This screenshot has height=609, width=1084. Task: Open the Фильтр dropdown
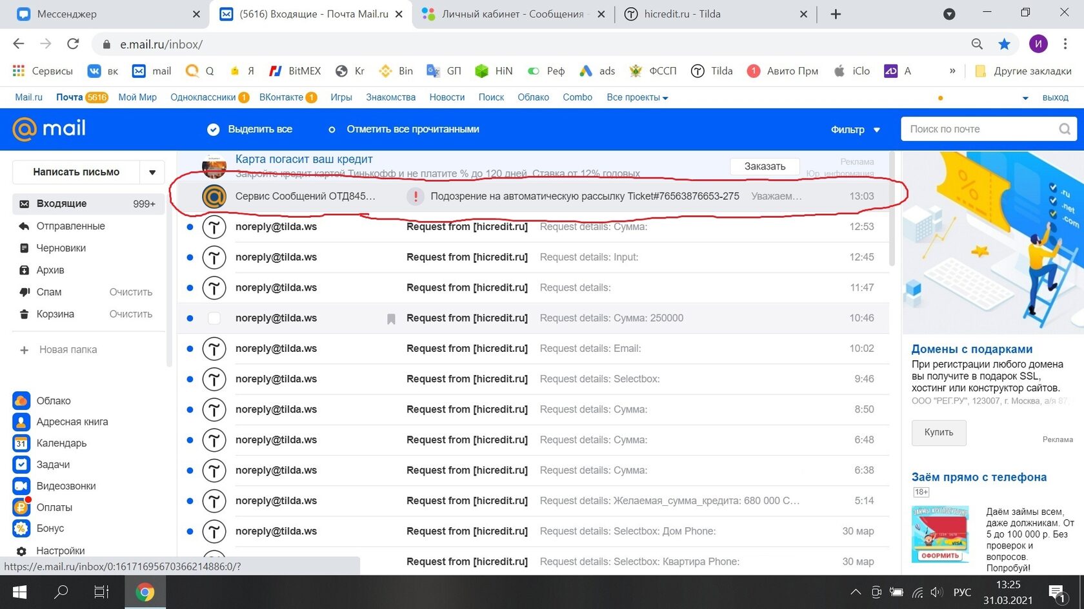click(856, 130)
